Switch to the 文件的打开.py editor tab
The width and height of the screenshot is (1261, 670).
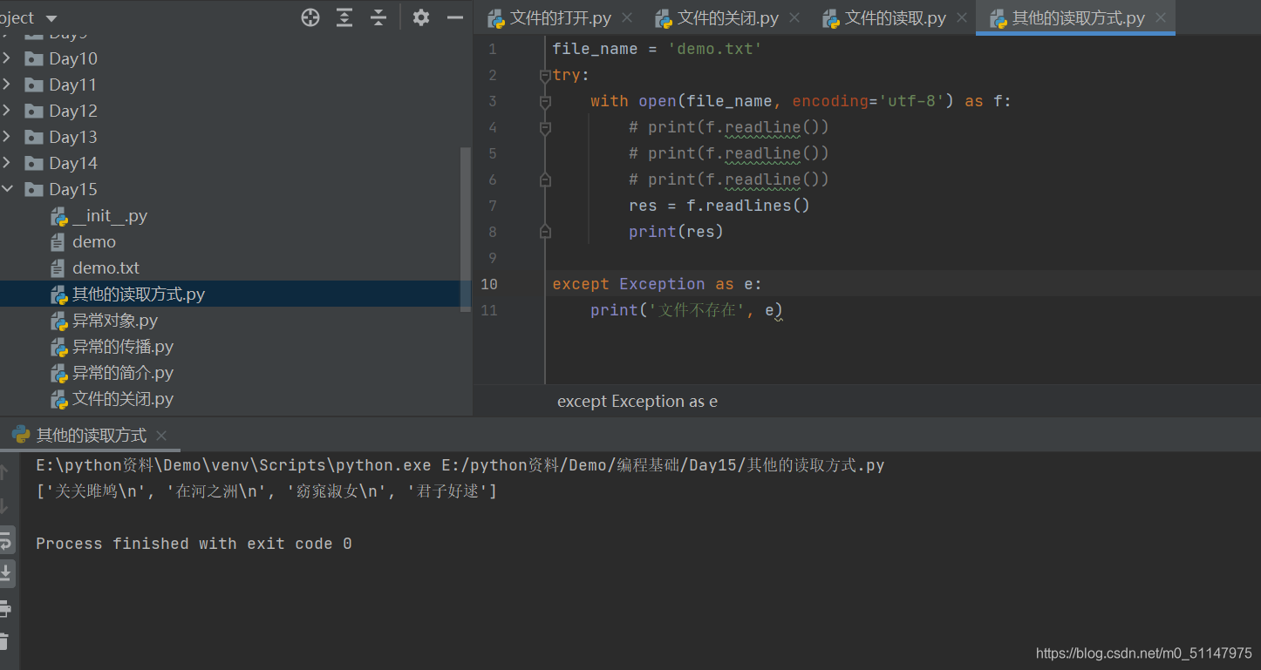pos(561,17)
